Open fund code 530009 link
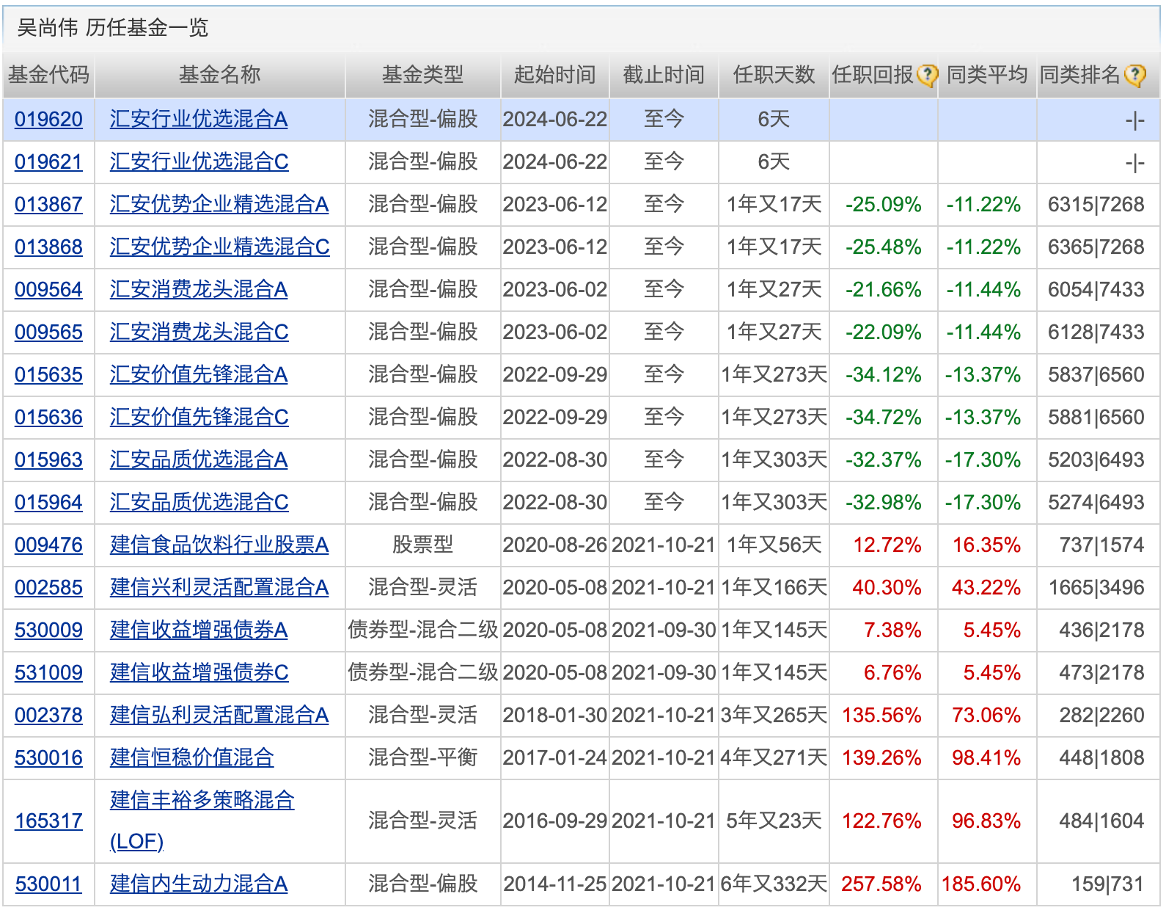1166x913 pixels. pos(48,630)
